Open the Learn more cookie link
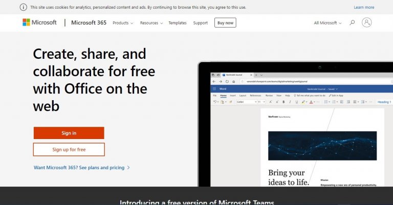Viewport: 393px width, 205px height. point(364,7)
